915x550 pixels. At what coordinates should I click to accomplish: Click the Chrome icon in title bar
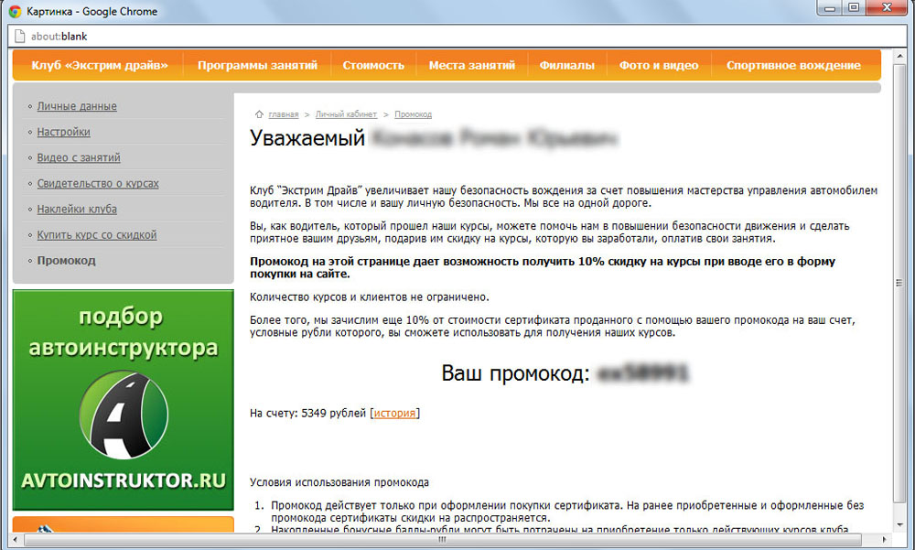(15, 11)
